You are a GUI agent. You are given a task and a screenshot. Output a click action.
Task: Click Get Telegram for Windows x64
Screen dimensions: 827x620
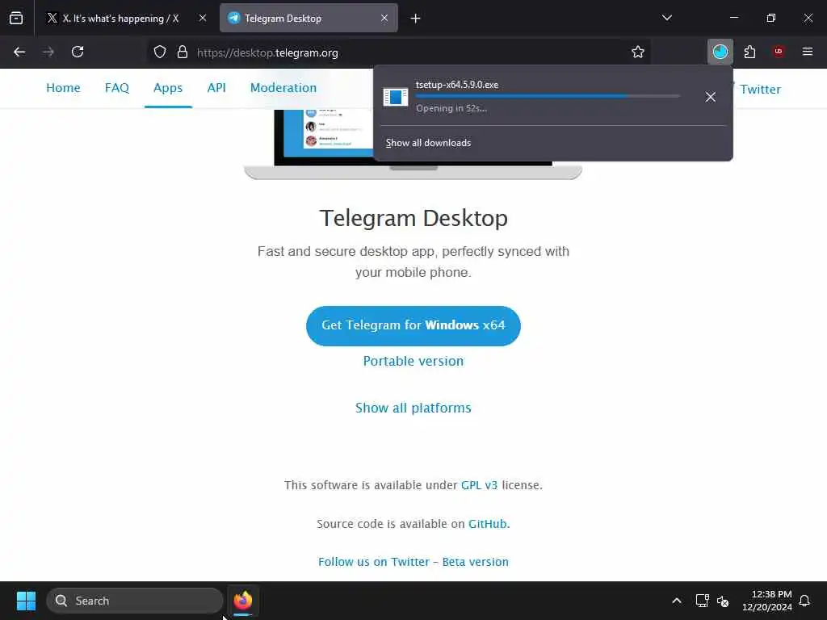click(413, 326)
